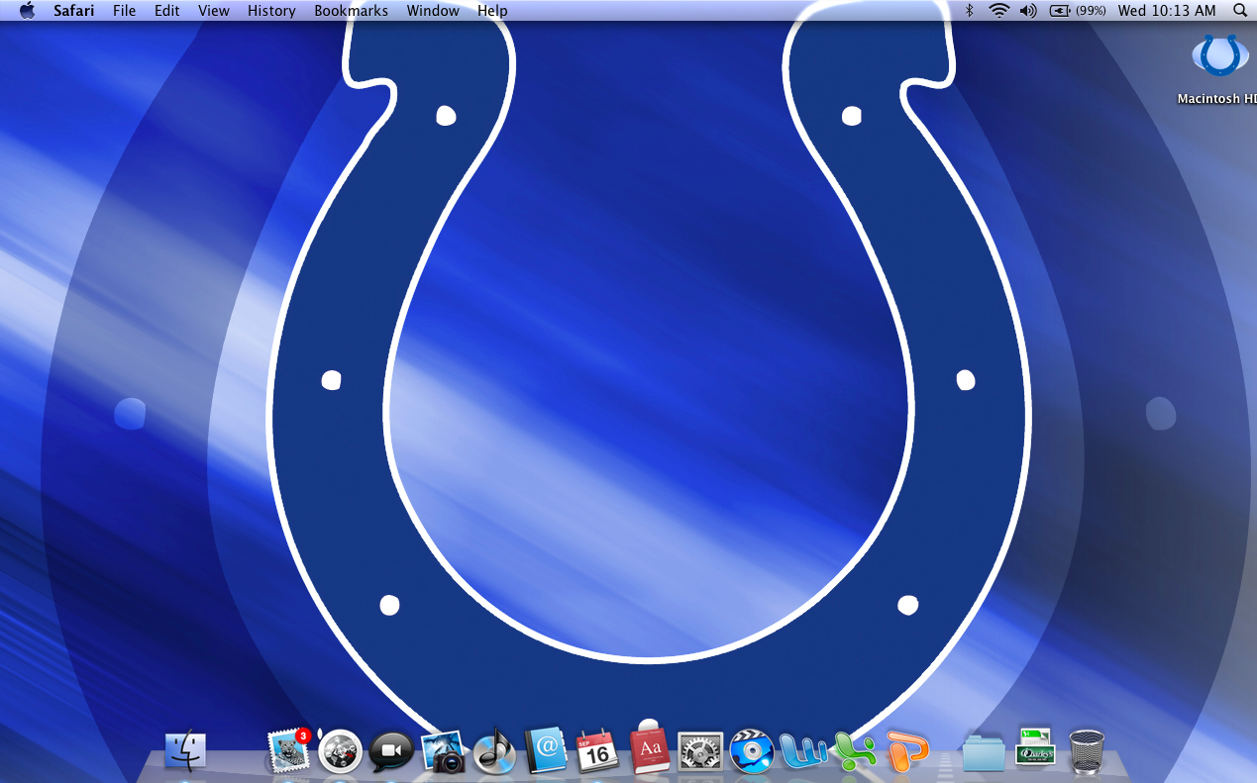Open Finder from the Dock

pos(185,751)
